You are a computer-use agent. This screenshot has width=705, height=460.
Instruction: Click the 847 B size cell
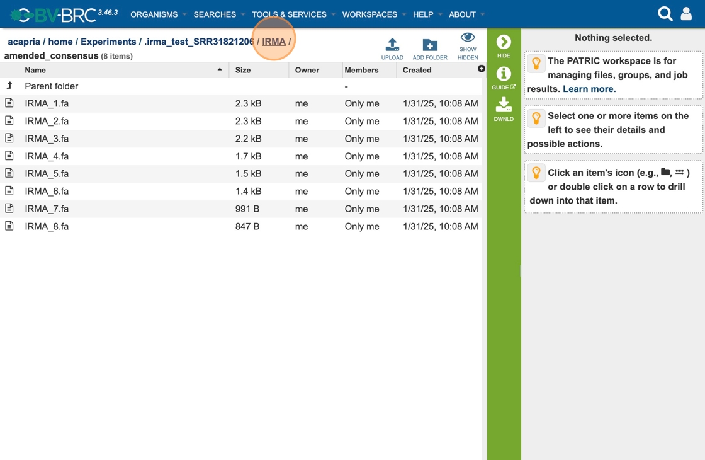coord(247,226)
